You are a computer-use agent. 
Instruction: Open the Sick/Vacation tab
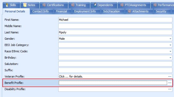113,11
